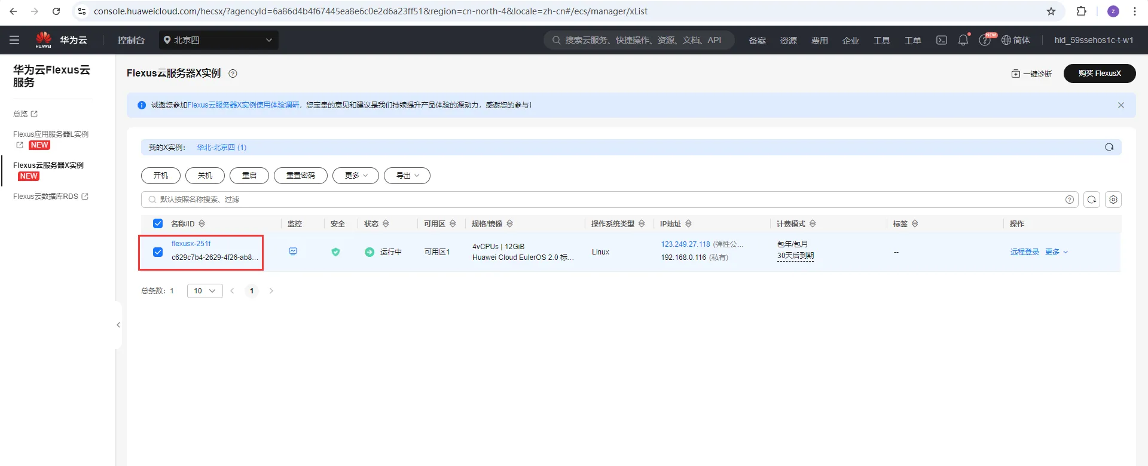Go to 控制台 console home
The width and height of the screenshot is (1148, 466).
(x=131, y=40)
